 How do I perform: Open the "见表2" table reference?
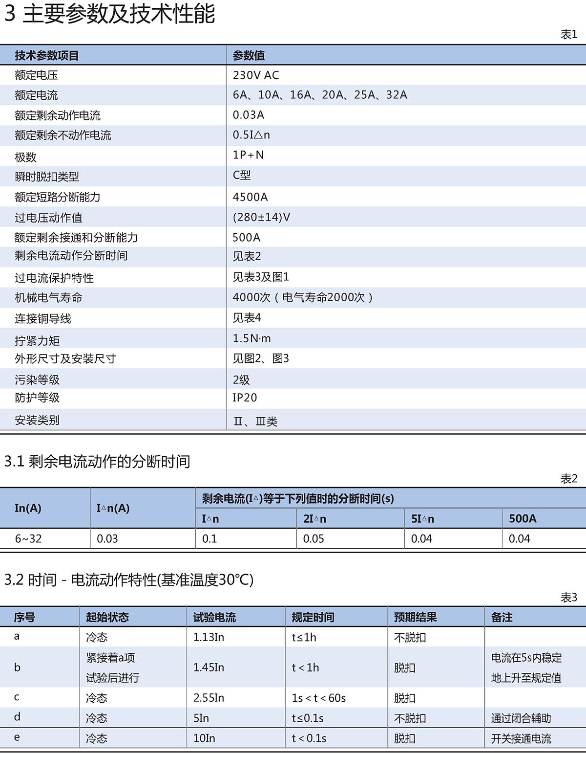pos(247,256)
